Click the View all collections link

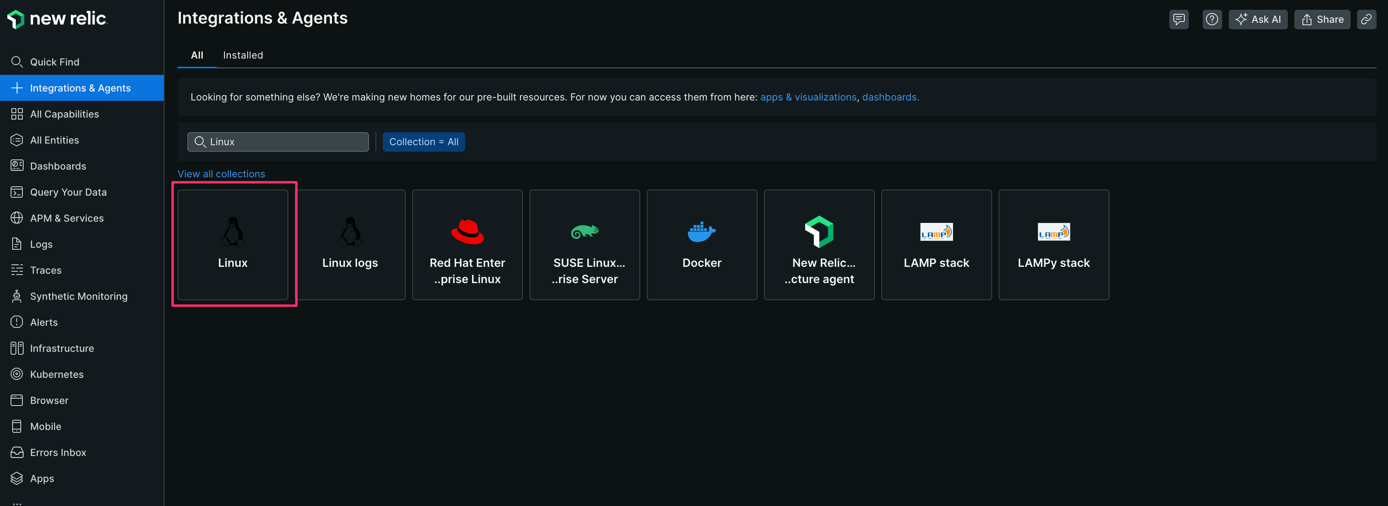[221, 174]
